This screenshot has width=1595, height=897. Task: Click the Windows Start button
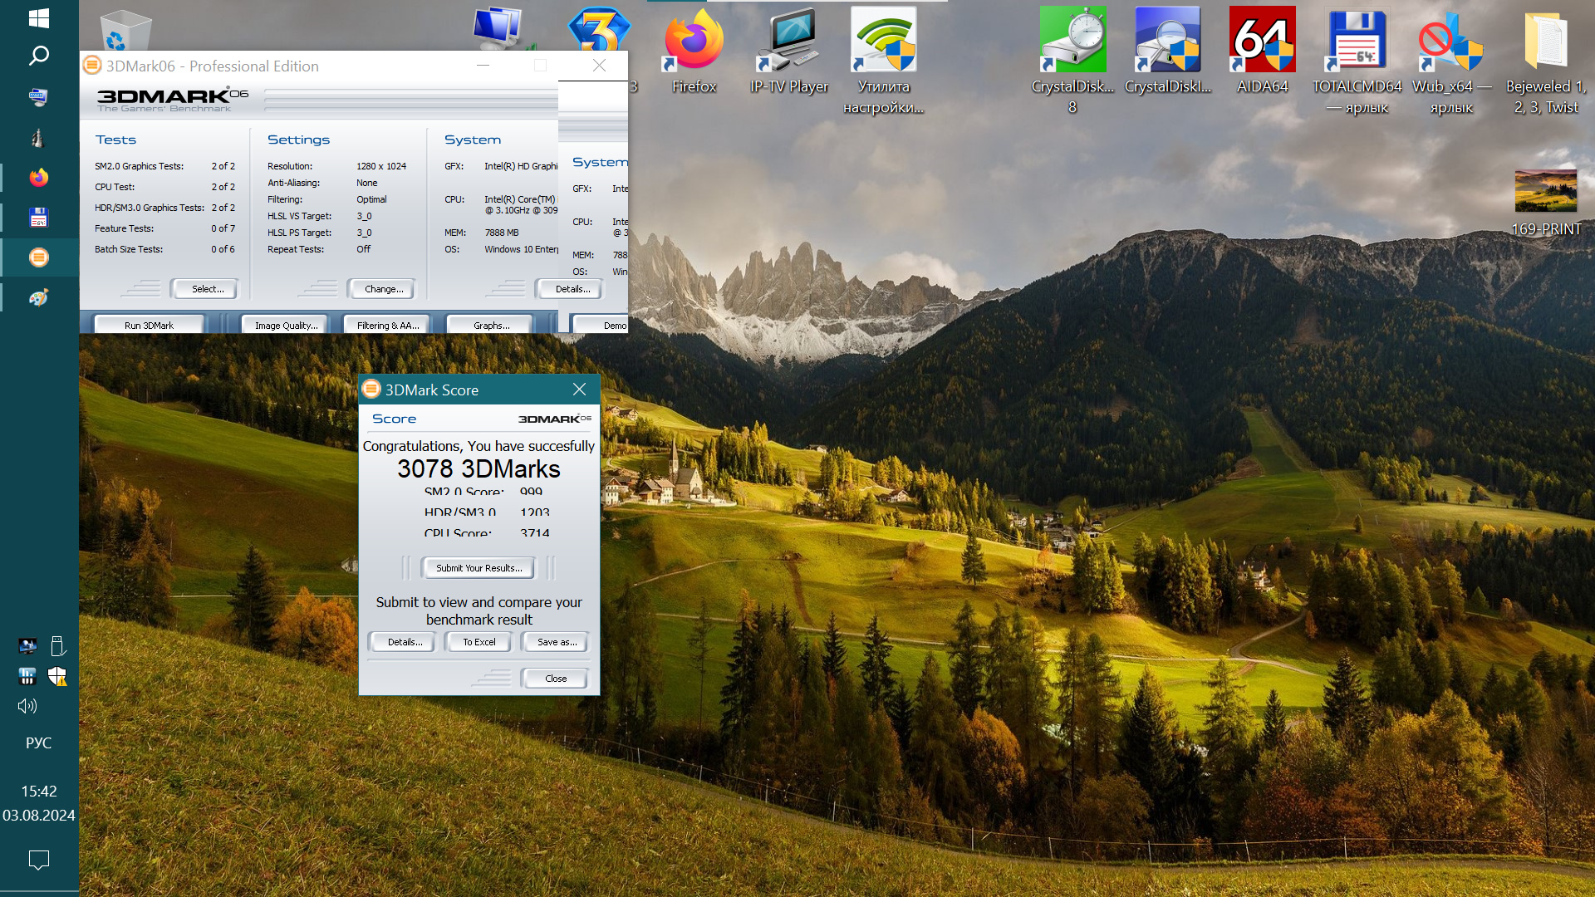point(38,17)
